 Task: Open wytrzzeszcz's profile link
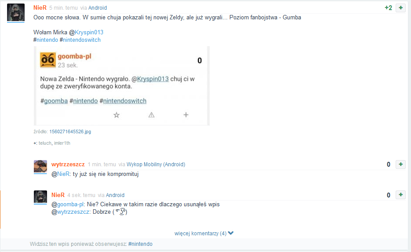[68, 164]
